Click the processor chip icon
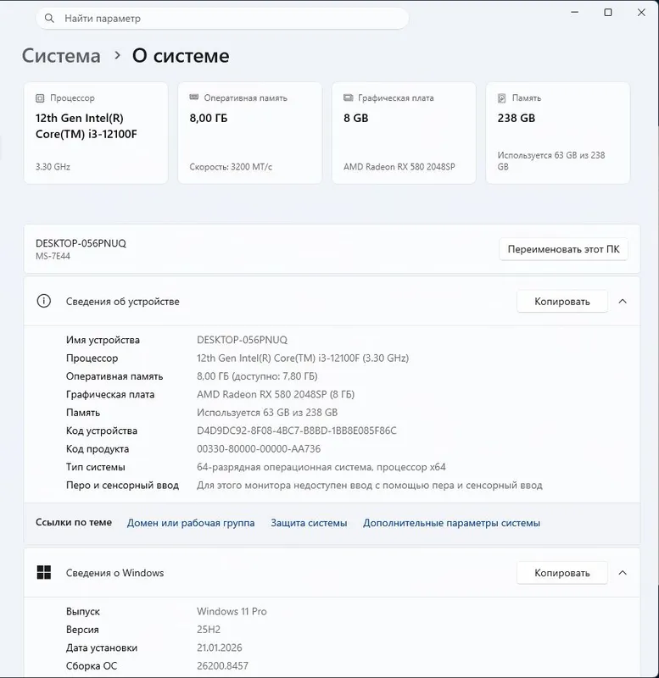The image size is (659, 678). [40, 98]
